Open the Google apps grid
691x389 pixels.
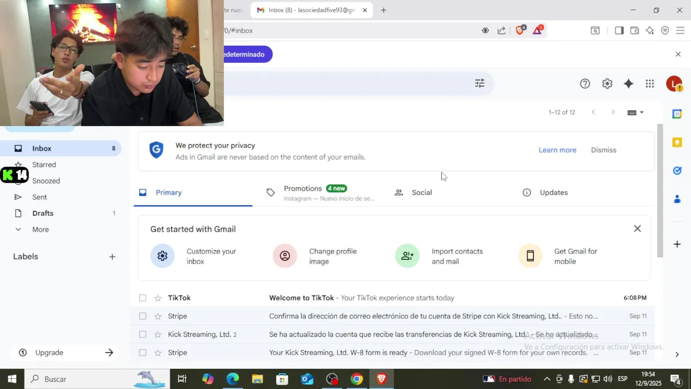pos(649,83)
